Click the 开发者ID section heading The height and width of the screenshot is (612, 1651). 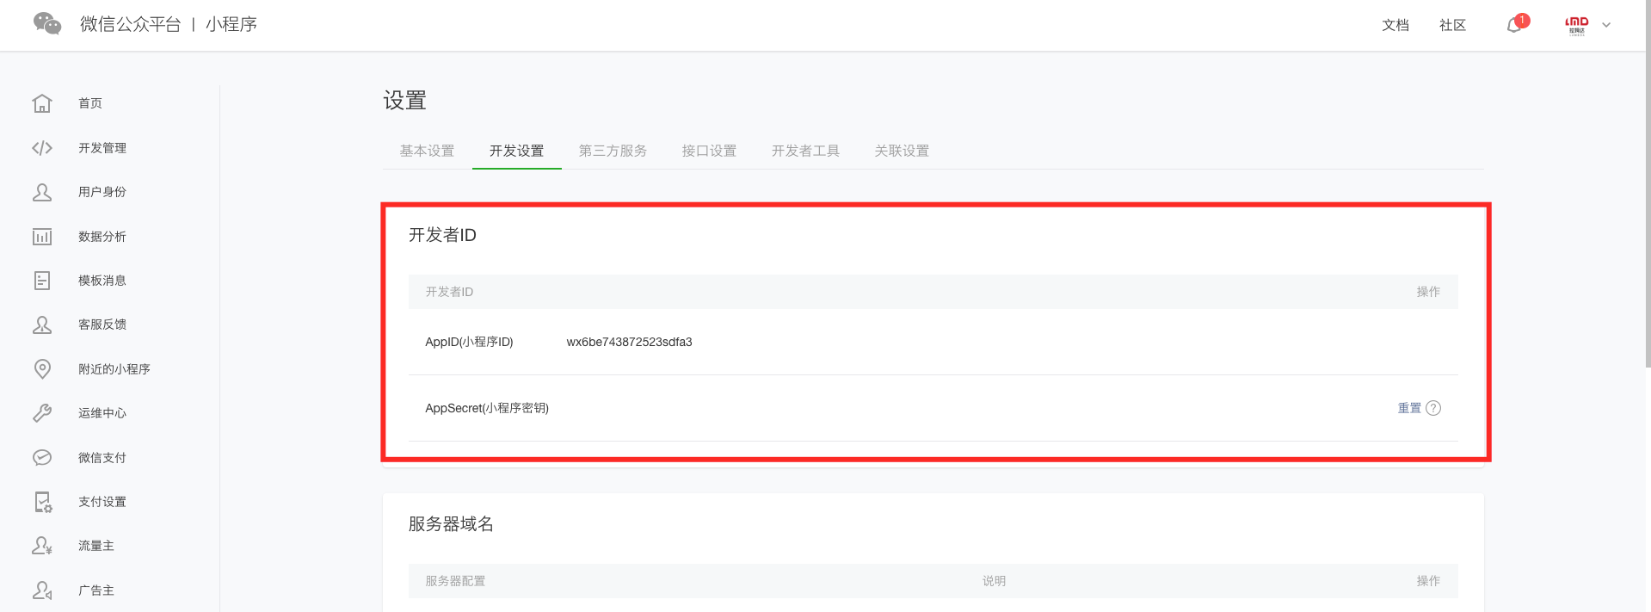click(x=442, y=235)
